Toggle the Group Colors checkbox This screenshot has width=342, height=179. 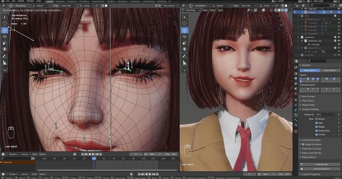click(317, 131)
